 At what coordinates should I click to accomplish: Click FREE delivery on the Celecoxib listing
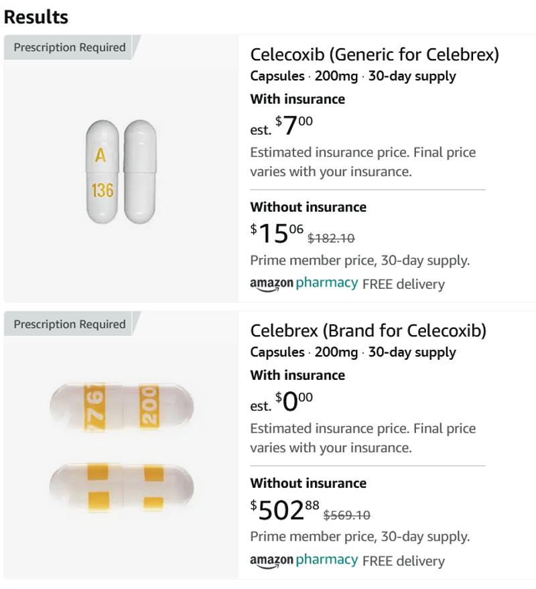click(x=403, y=284)
